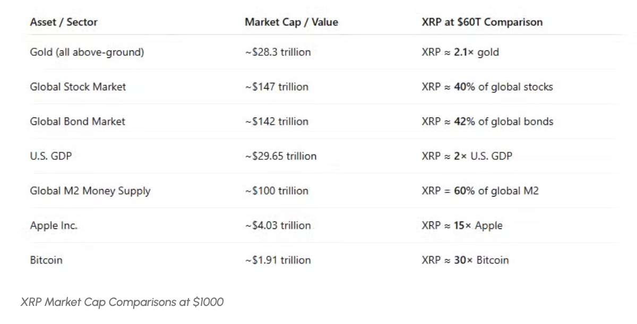The height and width of the screenshot is (324, 637).
Task: Click the "XRP at $60T Comparison" header
Action: point(482,22)
